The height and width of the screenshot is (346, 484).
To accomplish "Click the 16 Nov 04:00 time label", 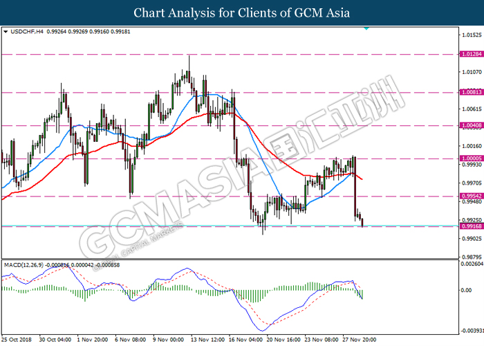I will [x=245, y=340].
